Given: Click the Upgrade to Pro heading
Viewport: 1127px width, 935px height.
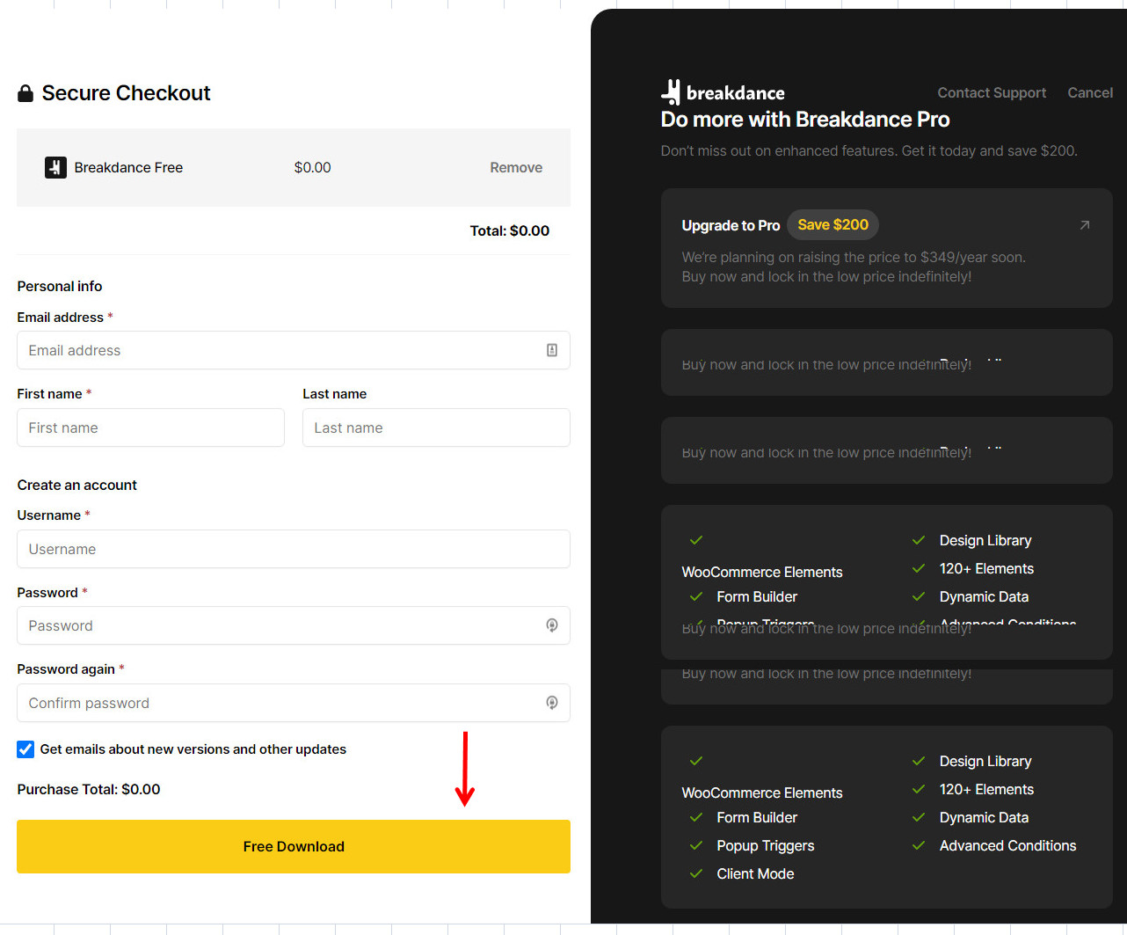Looking at the screenshot, I should click(731, 225).
